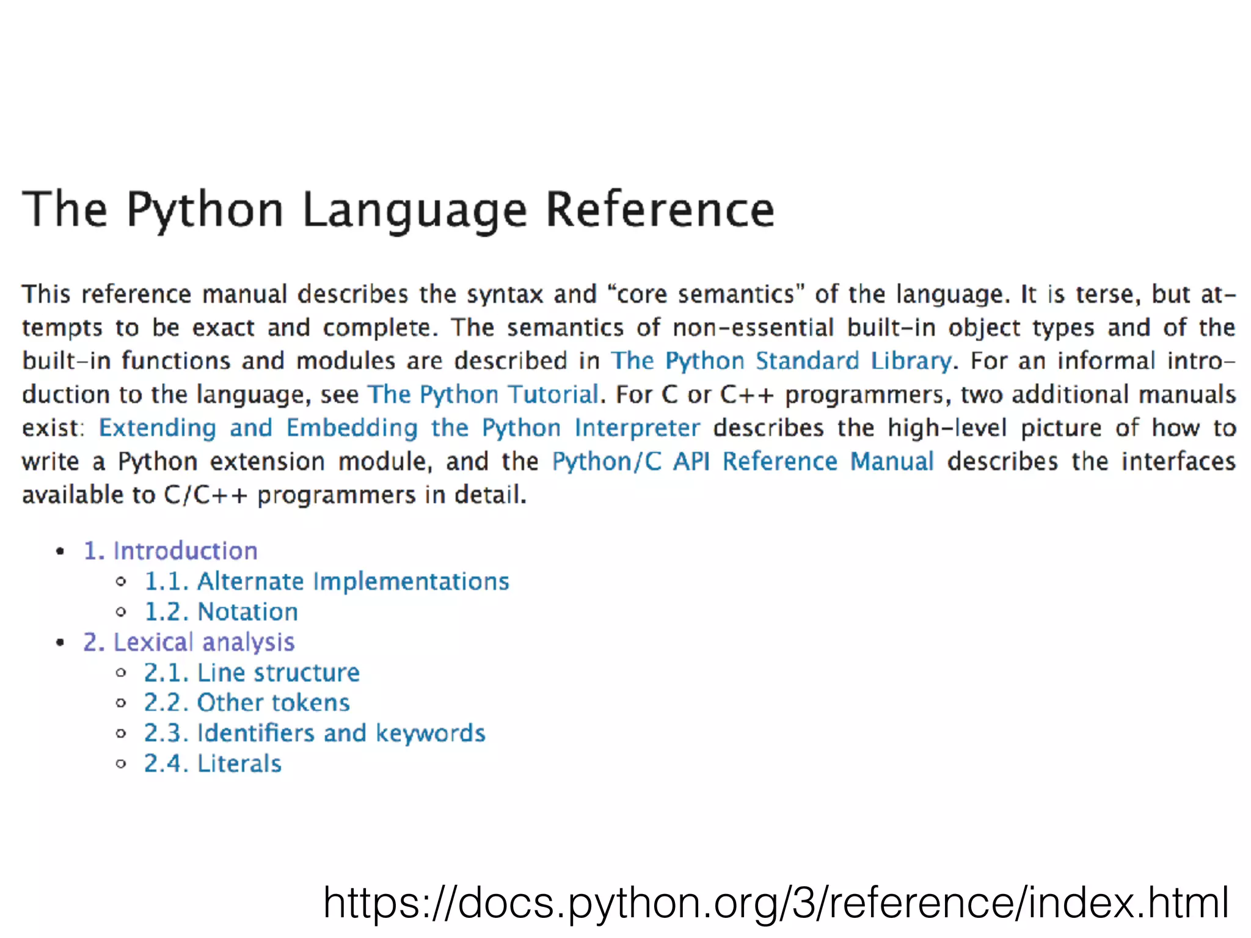Click the hollow bullet beside Notation
Viewport: 1251px width, 938px height.
pos(121,612)
